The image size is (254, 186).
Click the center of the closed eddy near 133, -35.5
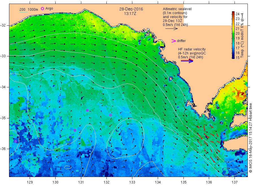(x=126, y=138)
